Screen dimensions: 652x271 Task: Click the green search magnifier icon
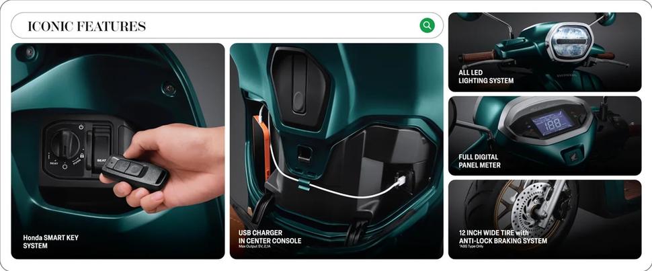[427, 26]
